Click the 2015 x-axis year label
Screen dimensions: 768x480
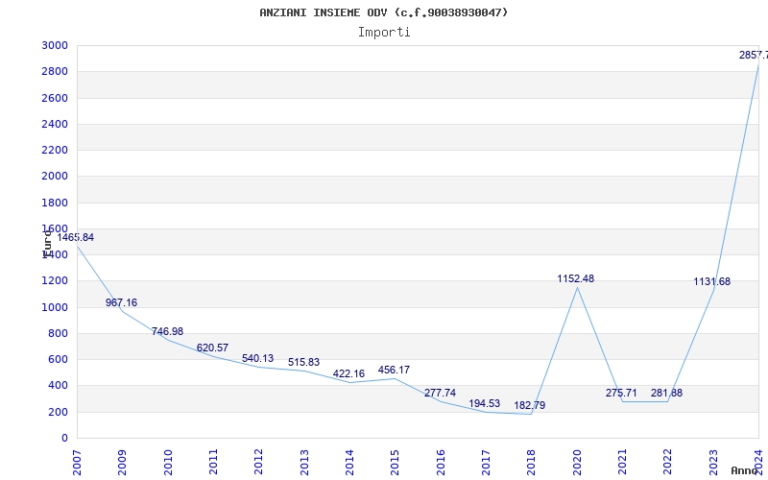pos(395,463)
